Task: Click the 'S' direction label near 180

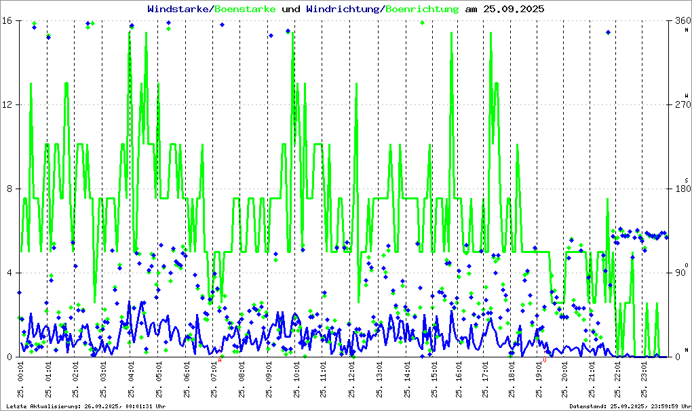Action: 687,180
